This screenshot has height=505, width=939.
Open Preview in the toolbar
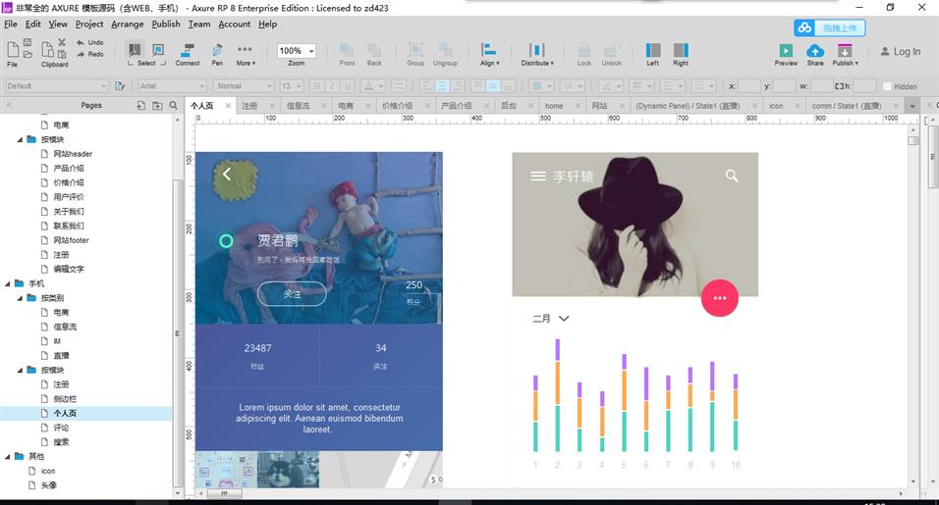[786, 54]
